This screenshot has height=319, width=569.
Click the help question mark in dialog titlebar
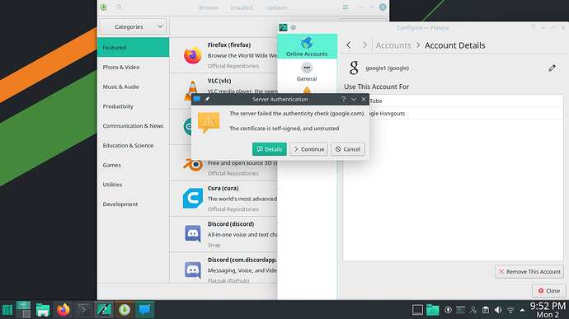coord(343,99)
